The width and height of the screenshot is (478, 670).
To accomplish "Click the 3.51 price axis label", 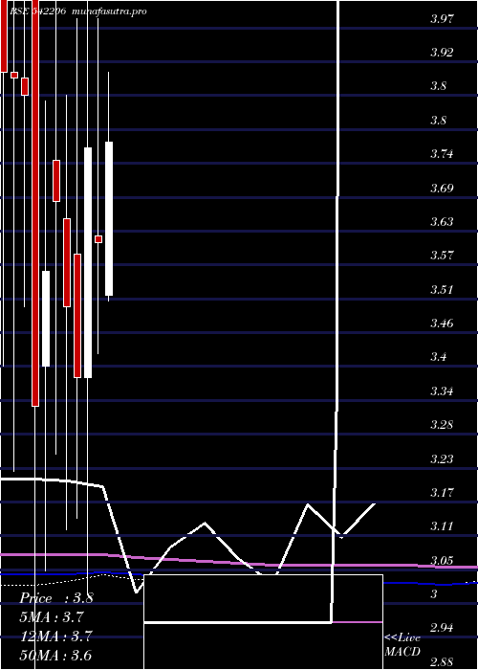I will pyautogui.click(x=442, y=290).
